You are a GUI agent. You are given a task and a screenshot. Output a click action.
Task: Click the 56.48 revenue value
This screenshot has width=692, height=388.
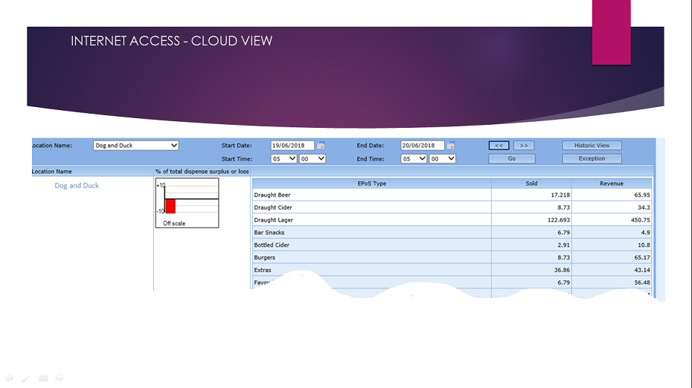pyautogui.click(x=642, y=282)
